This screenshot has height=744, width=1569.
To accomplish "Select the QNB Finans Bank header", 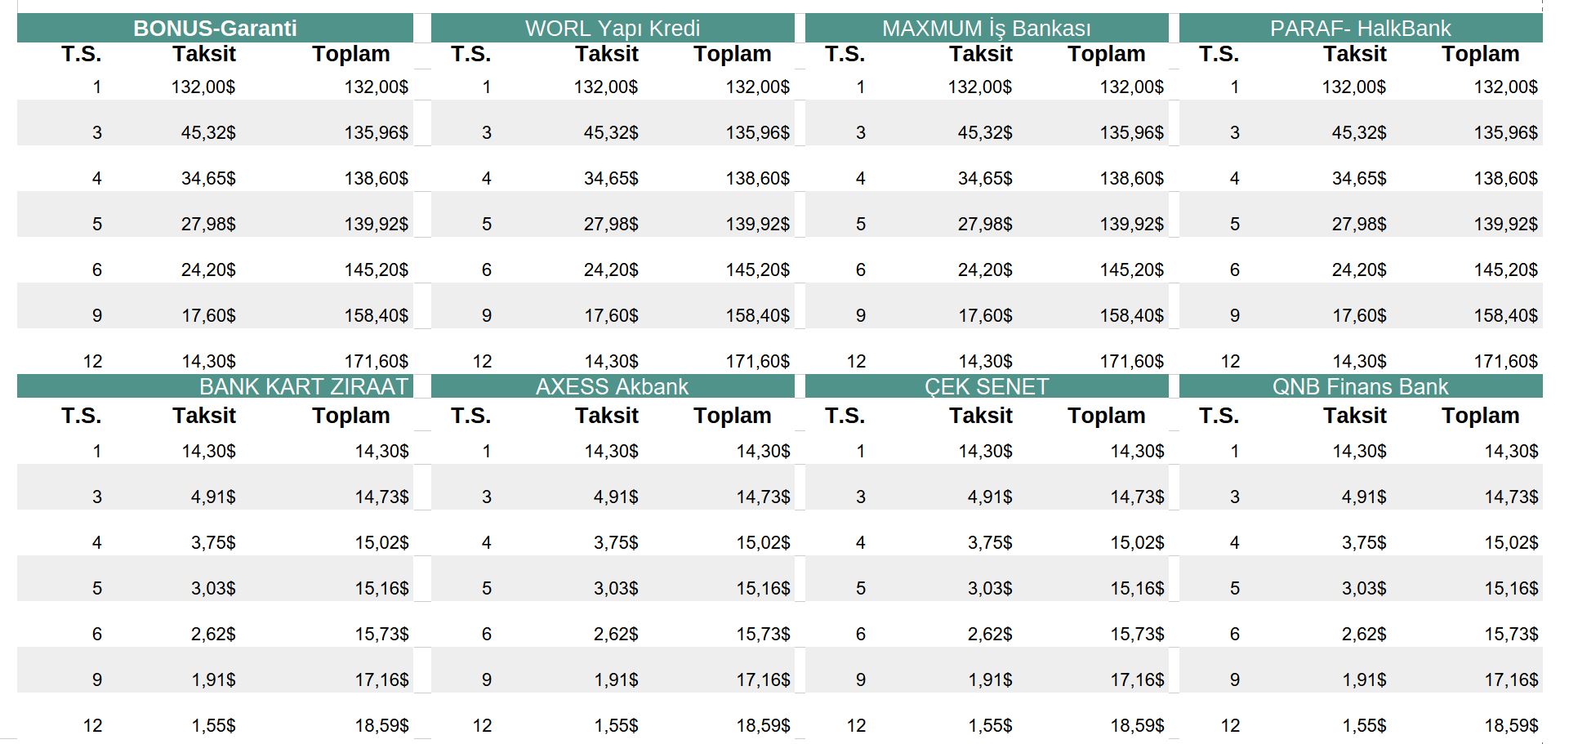I will 1361,386.
